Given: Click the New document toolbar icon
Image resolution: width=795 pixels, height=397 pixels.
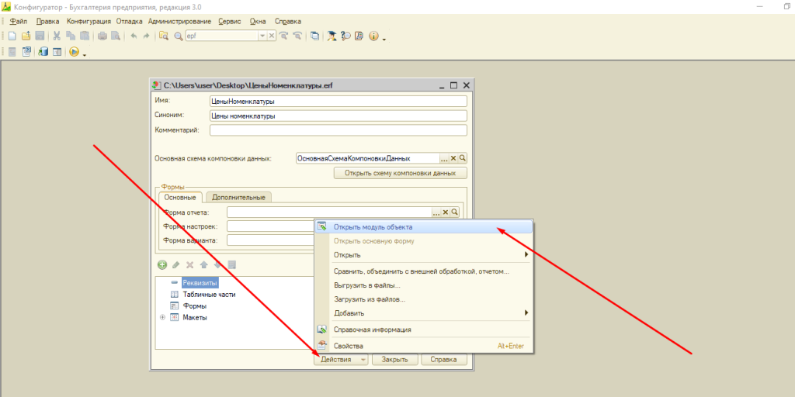Looking at the screenshot, I should tap(12, 36).
